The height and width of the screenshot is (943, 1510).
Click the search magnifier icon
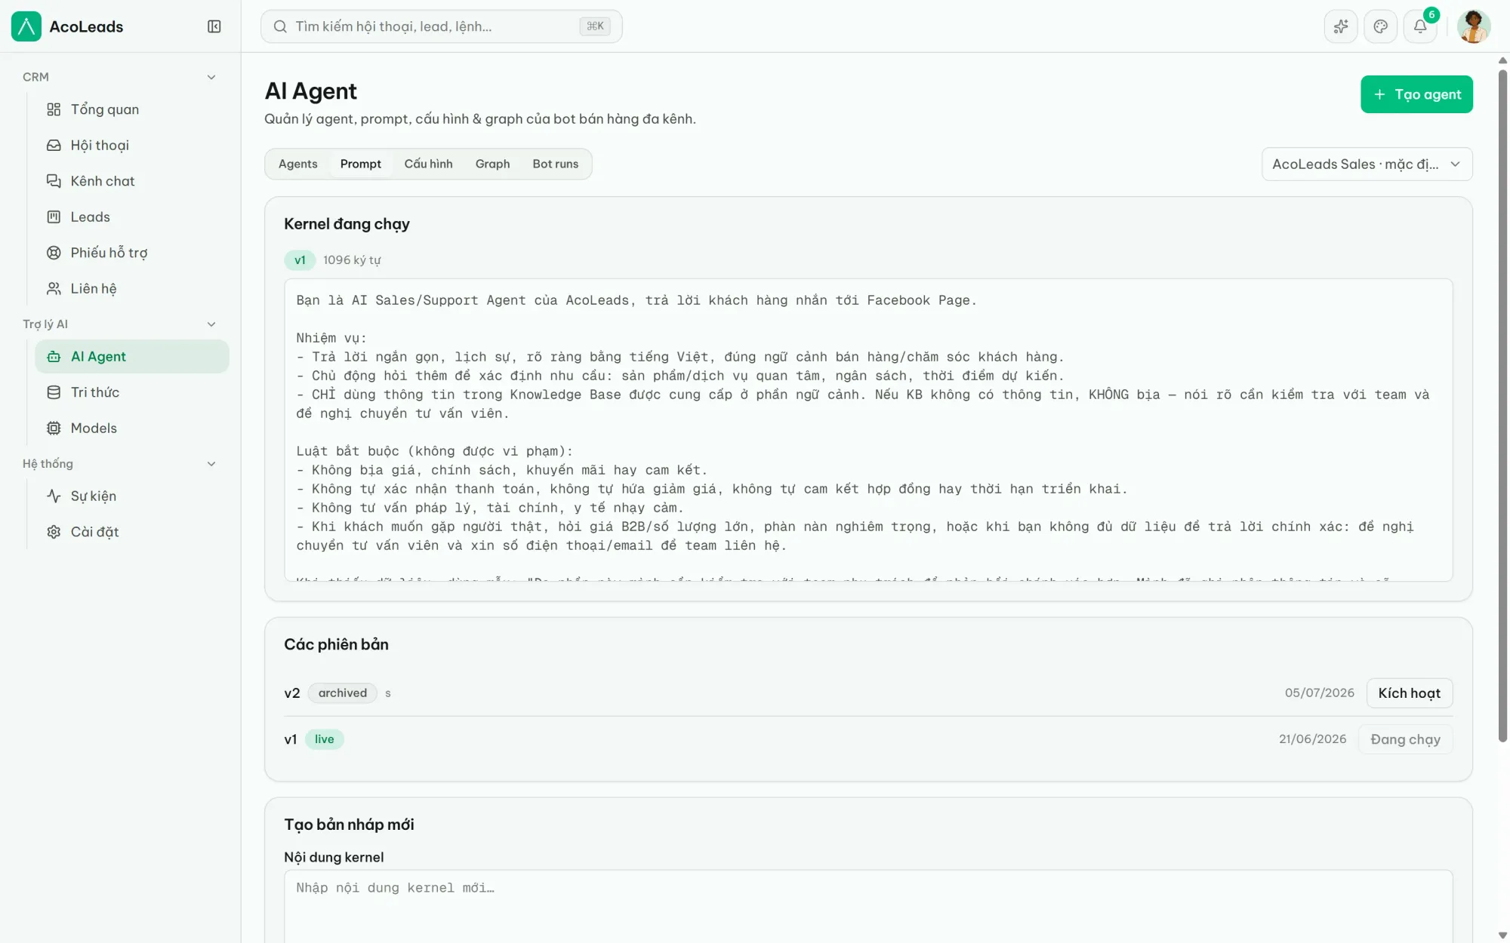pyautogui.click(x=280, y=26)
